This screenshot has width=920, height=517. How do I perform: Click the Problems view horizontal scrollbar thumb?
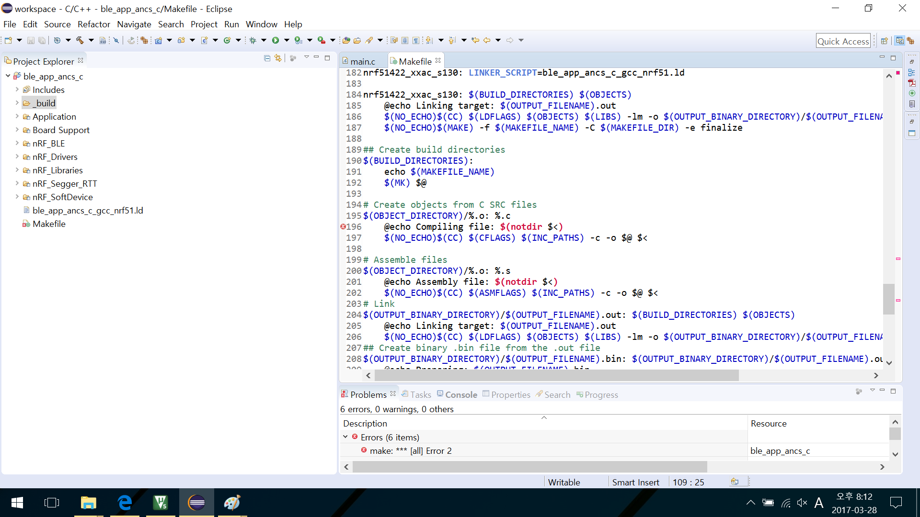click(x=529, y=467)
